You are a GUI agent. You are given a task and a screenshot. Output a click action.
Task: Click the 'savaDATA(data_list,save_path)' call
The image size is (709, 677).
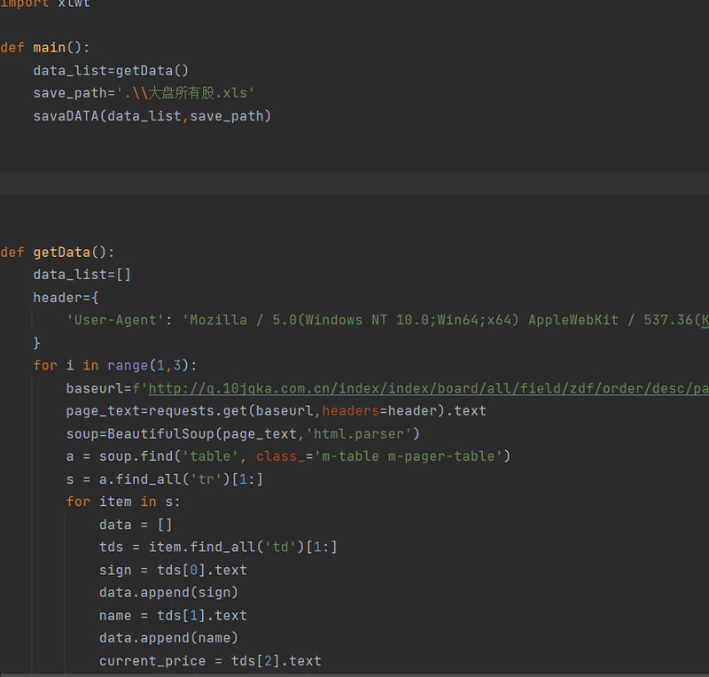[152, 116]
